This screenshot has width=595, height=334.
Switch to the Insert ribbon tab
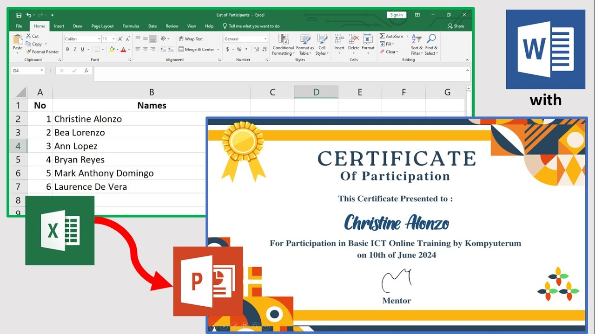59,26
